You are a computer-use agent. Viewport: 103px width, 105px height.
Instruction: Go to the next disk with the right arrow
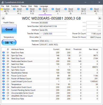pyautogui.click(x=100, y=18)
